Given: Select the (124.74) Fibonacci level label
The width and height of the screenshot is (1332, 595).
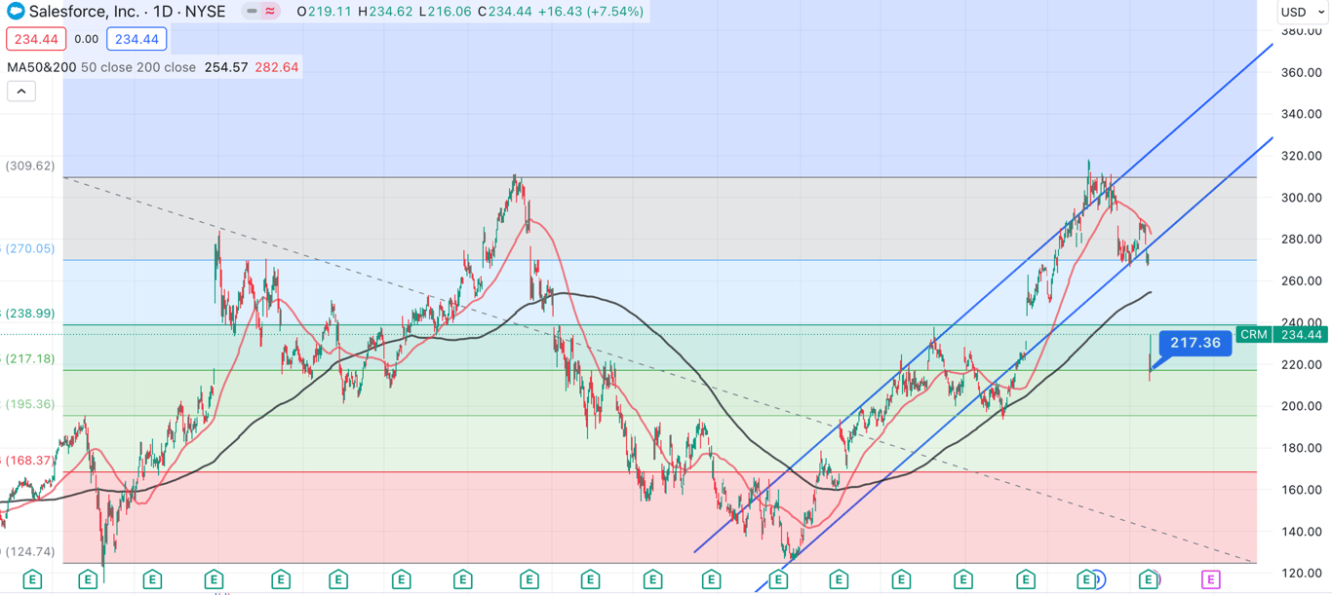Looking at the screenshot, I should pos(30,551).
